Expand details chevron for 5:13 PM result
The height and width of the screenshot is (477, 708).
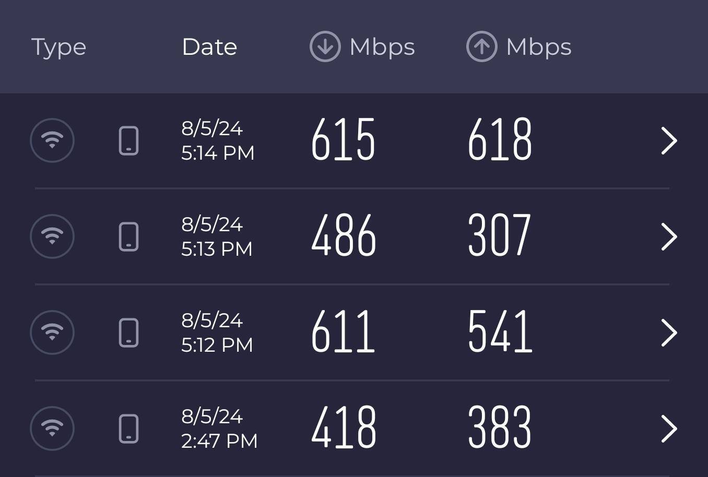(669, 236)
